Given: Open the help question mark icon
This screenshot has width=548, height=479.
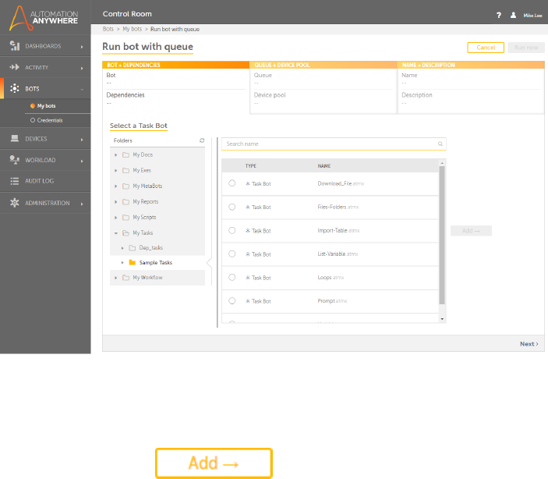Looking at the screenshot, I should pyautogui.click(x=499, y=15).
